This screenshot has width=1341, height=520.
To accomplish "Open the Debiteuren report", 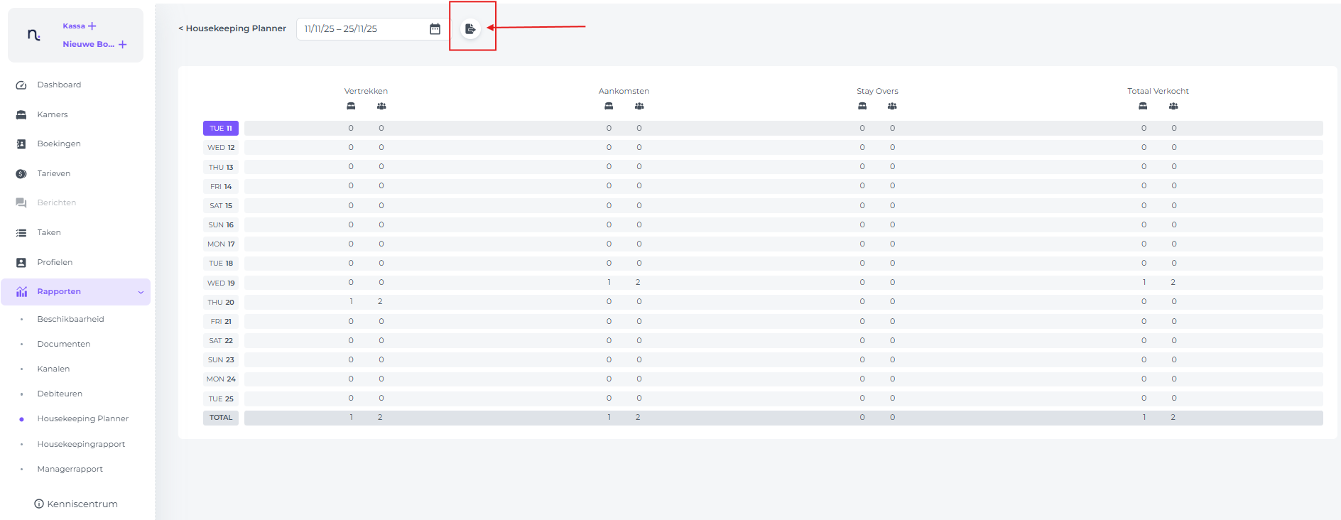I will pos(60,394).
